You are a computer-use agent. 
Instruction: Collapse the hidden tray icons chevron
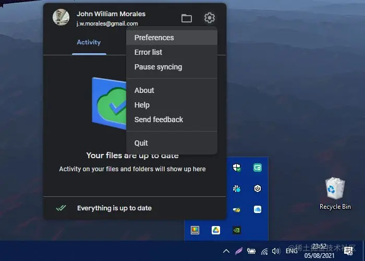tap(226, 251)
